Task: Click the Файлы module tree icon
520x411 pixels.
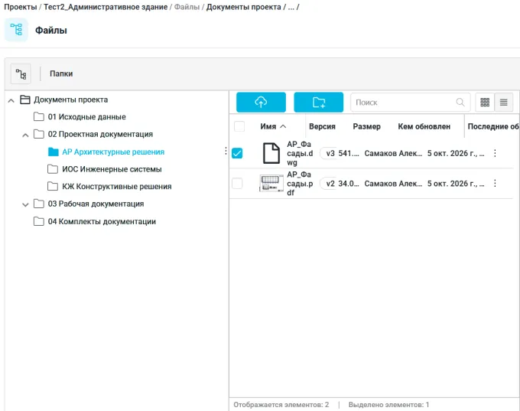Action: pyautogui.click(x=16, y=30)
